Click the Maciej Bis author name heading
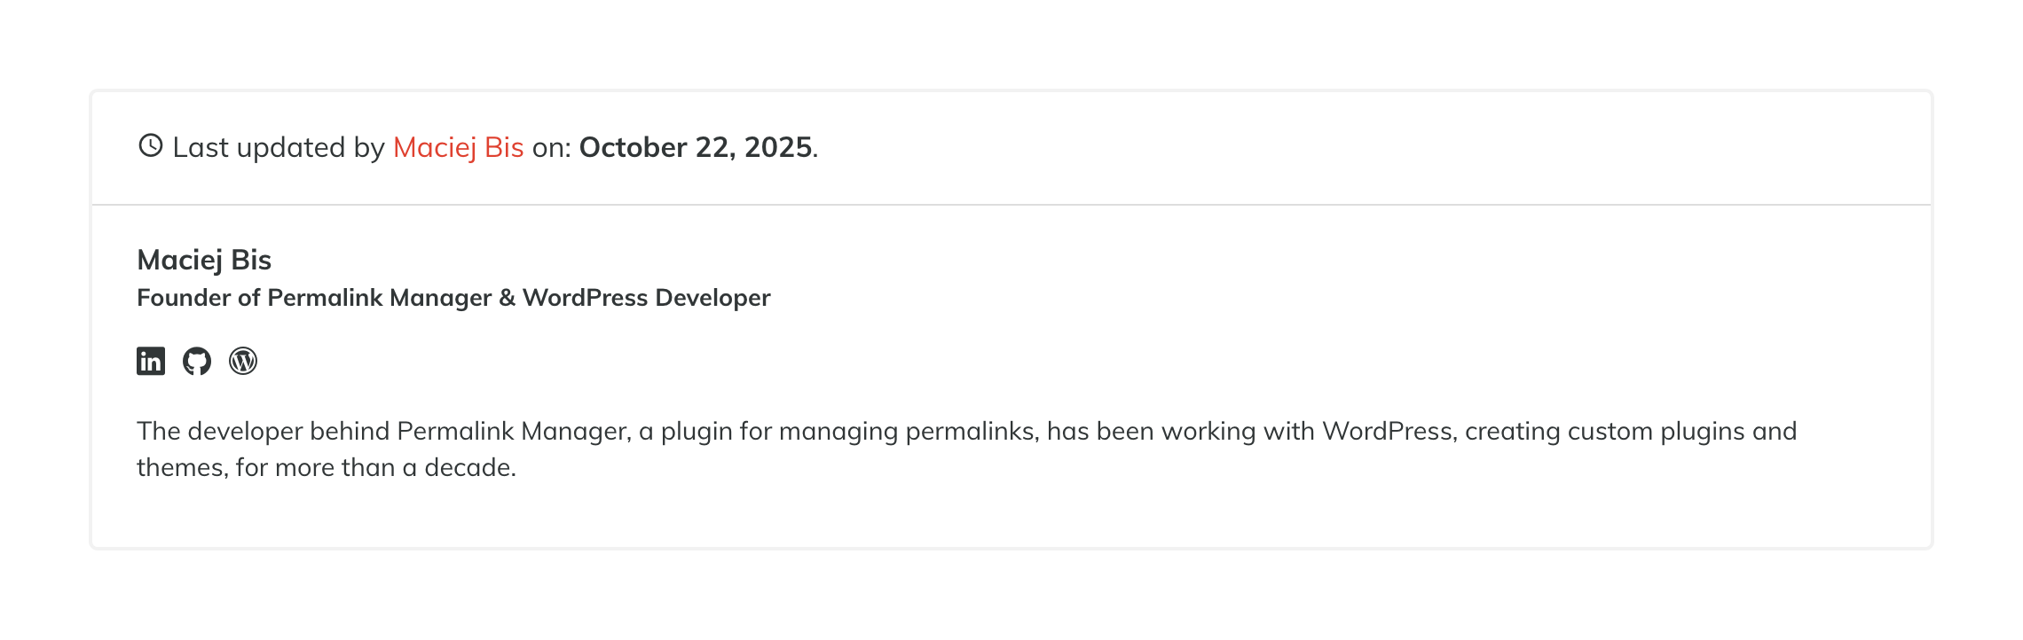 (x=204, y=260)
